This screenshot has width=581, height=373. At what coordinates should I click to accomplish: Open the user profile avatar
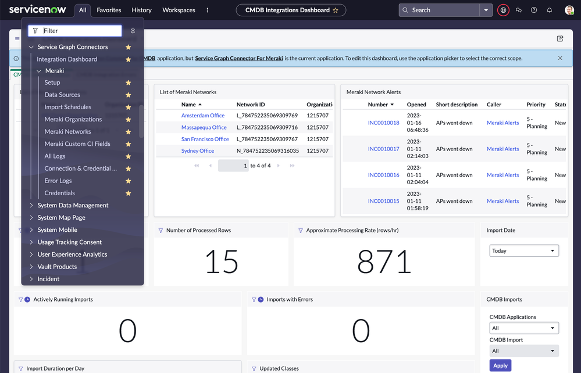point(569,10)
